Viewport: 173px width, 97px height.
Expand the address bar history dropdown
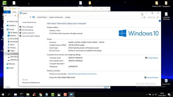click(142, 17)
